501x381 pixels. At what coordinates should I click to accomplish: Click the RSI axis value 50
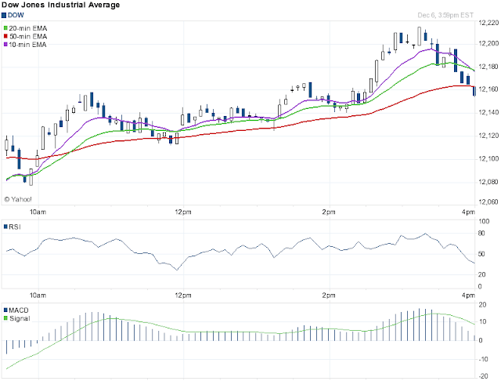pos(481,254)
